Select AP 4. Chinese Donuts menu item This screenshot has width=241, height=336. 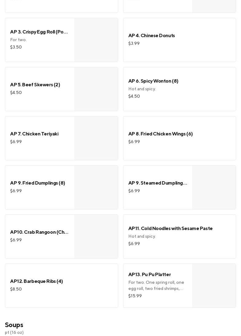click(x=152, y=36)
